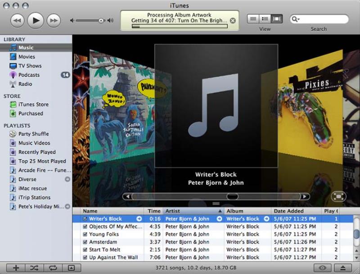Sort the list by Date Added
The width and height of the screenshot is (360, 274).
(288, 211)
